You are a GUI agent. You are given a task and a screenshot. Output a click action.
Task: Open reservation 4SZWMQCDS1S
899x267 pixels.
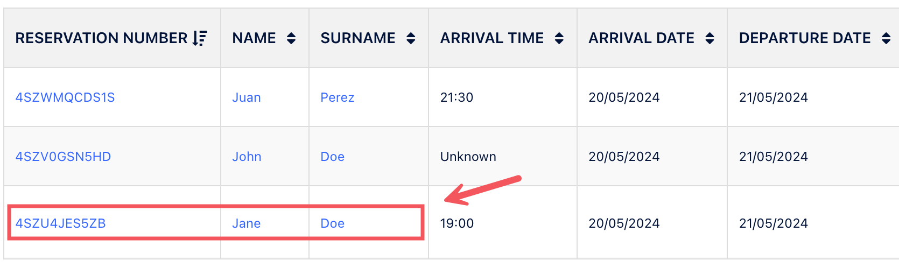(65, 97)
